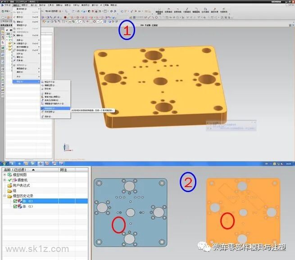The width and height of the screenshot is (295, 260).
Task: Open the 分析 (Analysis) menu
Action: pos(76,5)
